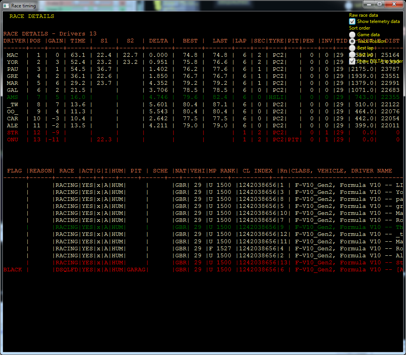The width and height of the screenshot is (406, 355).
Task: Click the FLAG column header
Action: (x=14, y=170)
